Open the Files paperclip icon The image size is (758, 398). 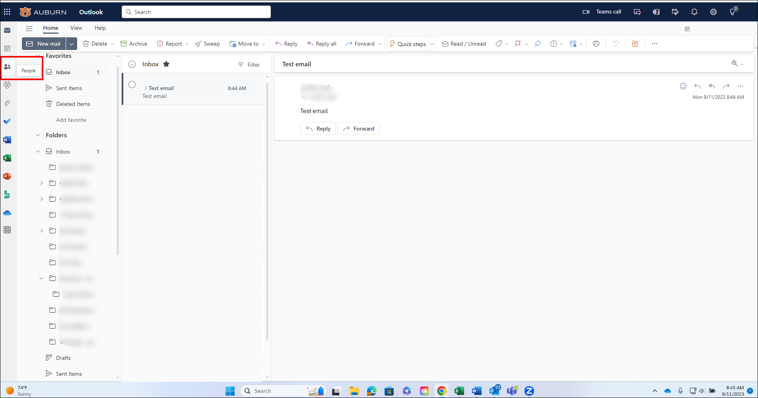(7, 103)
